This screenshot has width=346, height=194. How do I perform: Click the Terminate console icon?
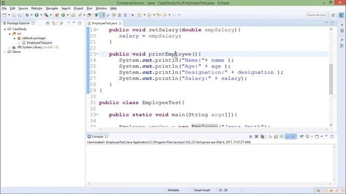coord(250,136)
